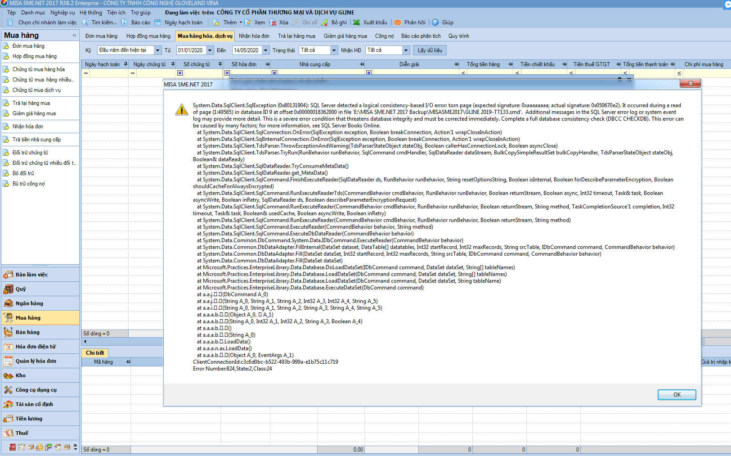Click the Bỏ ghi toolbar icon
Viewport: 731px width, 456px height.
click(x=325, y=23)
